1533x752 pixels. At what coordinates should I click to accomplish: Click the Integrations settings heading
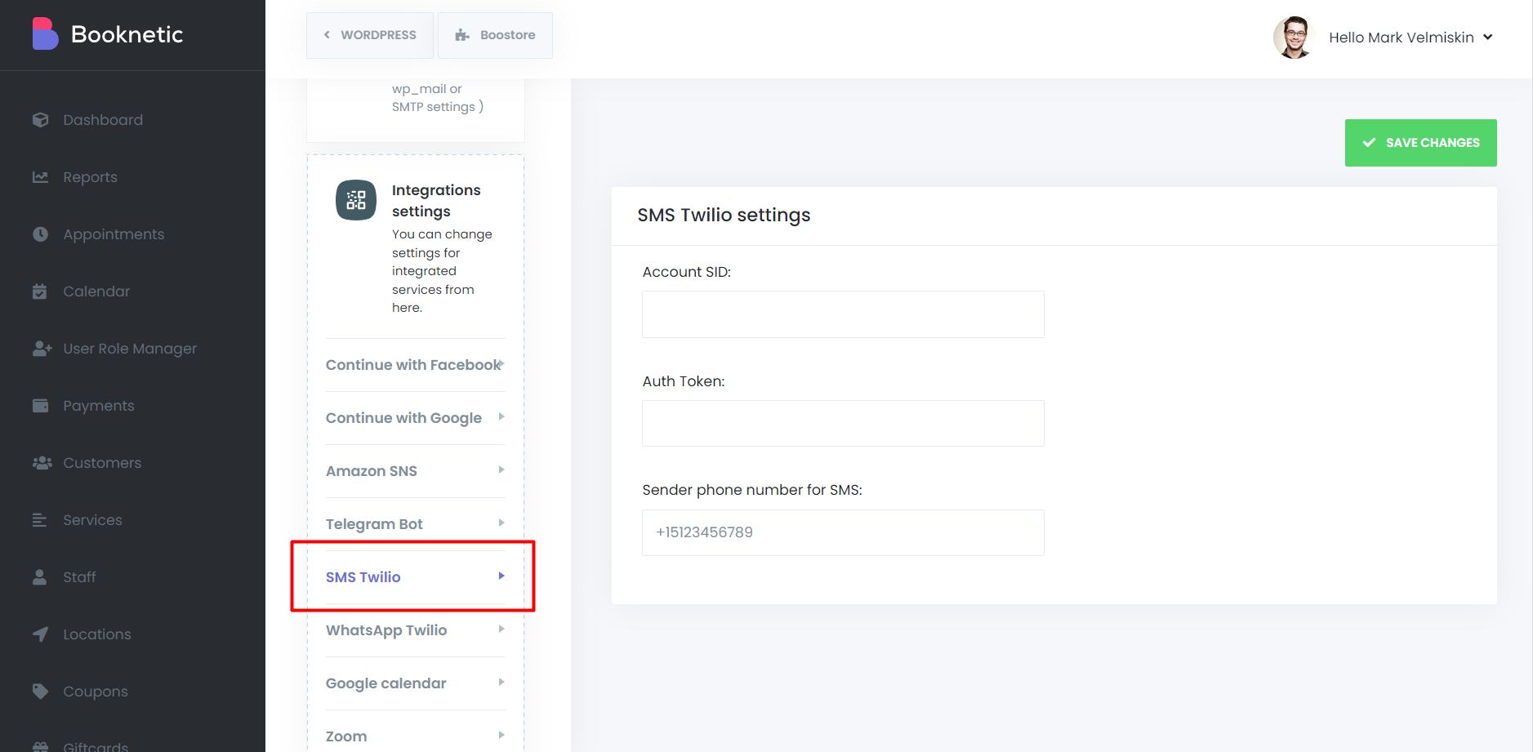tap(436, 201)
